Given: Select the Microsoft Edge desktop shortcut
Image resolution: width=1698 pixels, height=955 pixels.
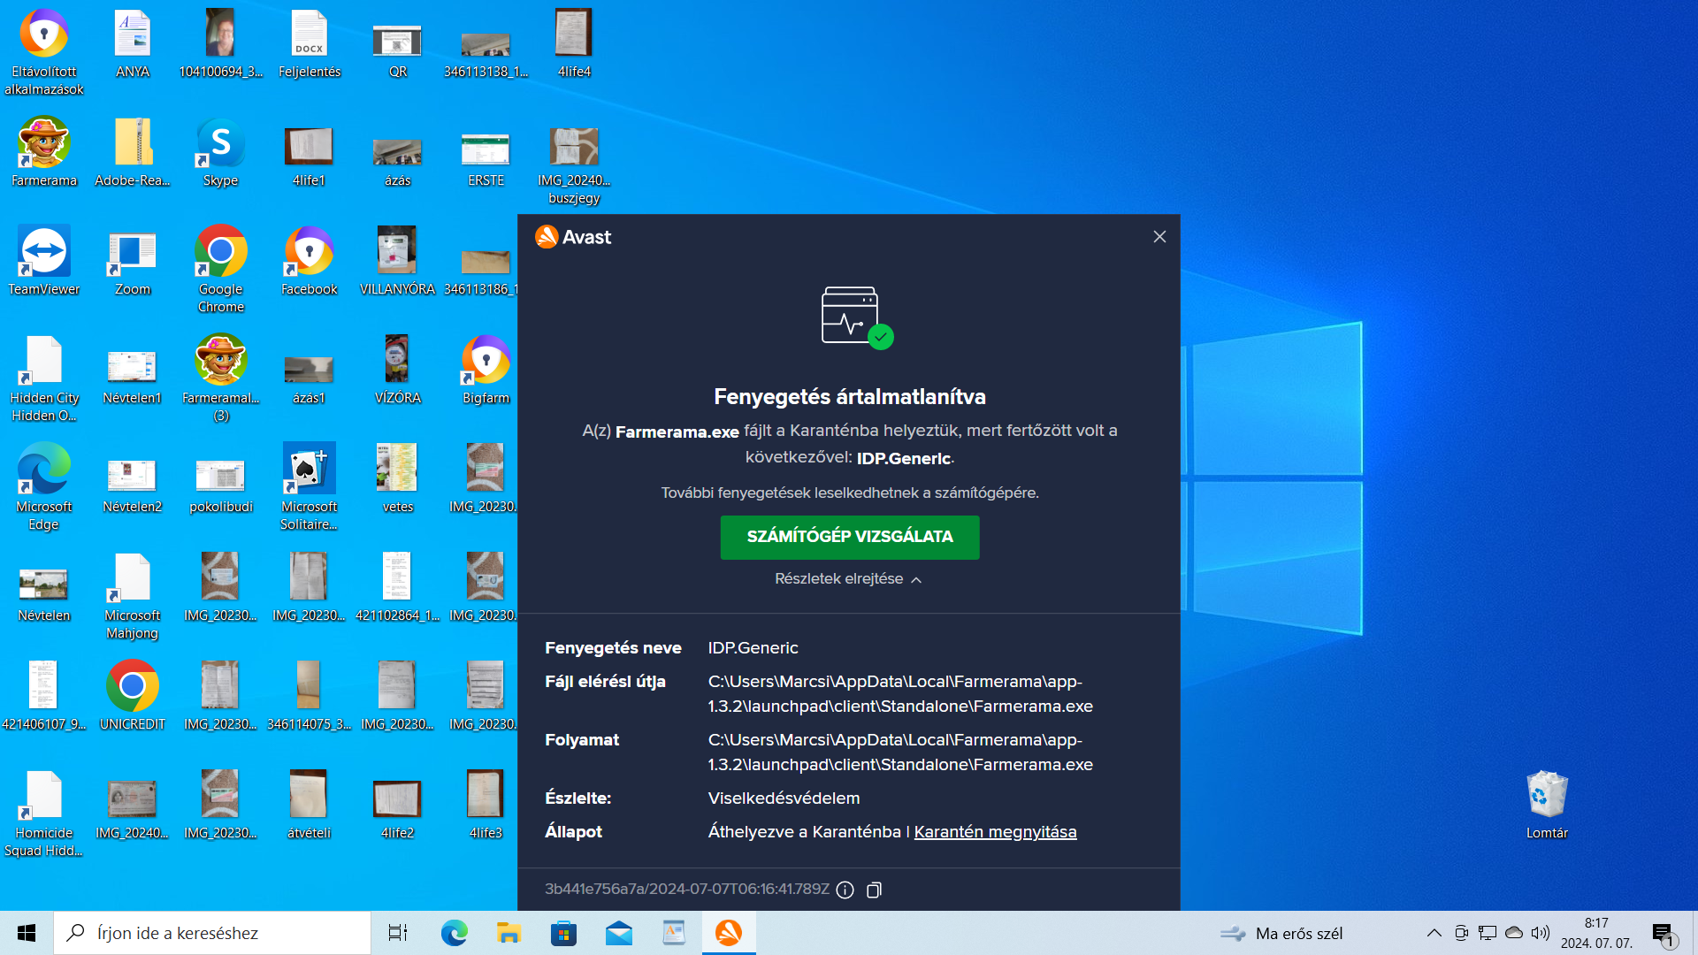Looking at the screenshot, I should click(x=44, y=487).
